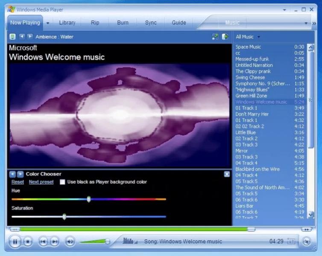Skip to the previous track
322x256 pixels.
point(43,241)
